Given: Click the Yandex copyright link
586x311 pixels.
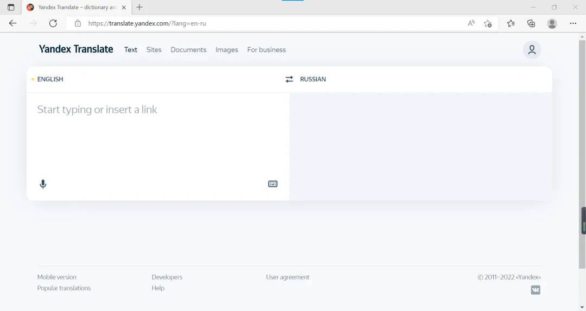Looking at the screenshot, I should [x=509, y=277].
